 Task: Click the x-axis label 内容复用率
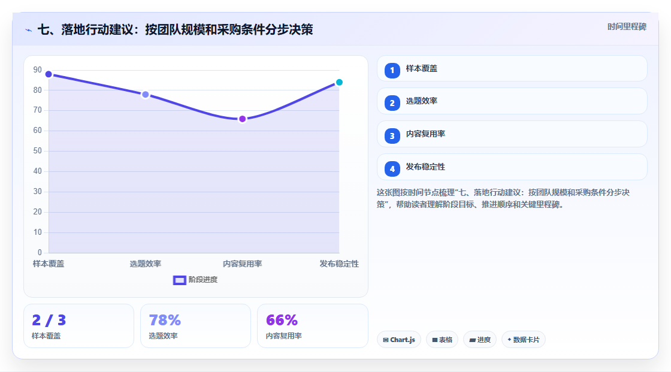[242, 264]
